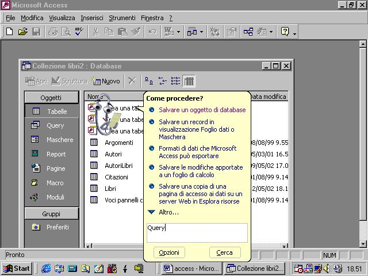Click the Properties toolbar icon
Viewport: 368px width, 276px height.
point(231,32)
